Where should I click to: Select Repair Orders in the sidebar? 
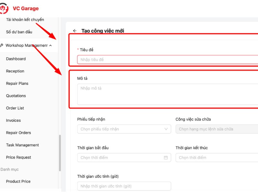pos(18,133)
